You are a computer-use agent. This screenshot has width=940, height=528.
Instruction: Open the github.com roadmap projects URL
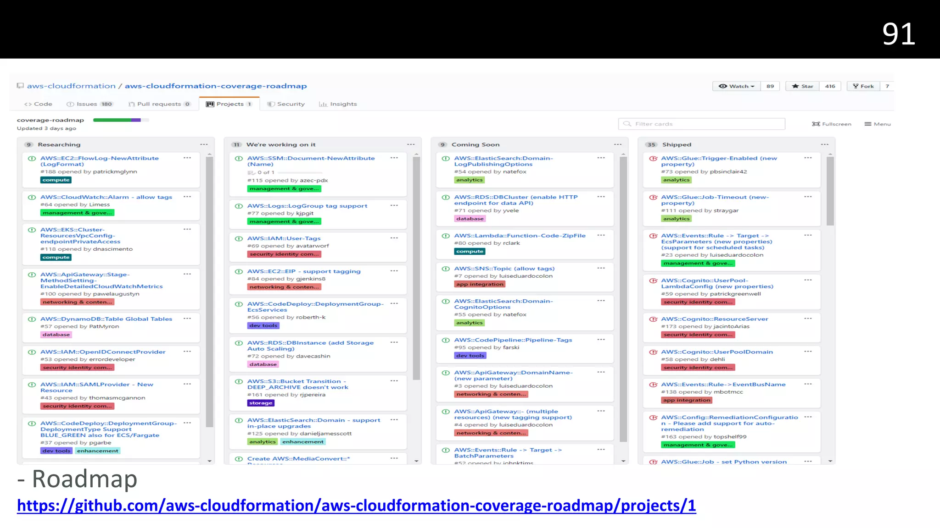(x=357, y=506)
